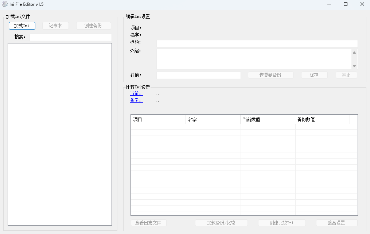Click the 禁止 button
This screenshot has width=370, height=234.
[x=346, y=75]
